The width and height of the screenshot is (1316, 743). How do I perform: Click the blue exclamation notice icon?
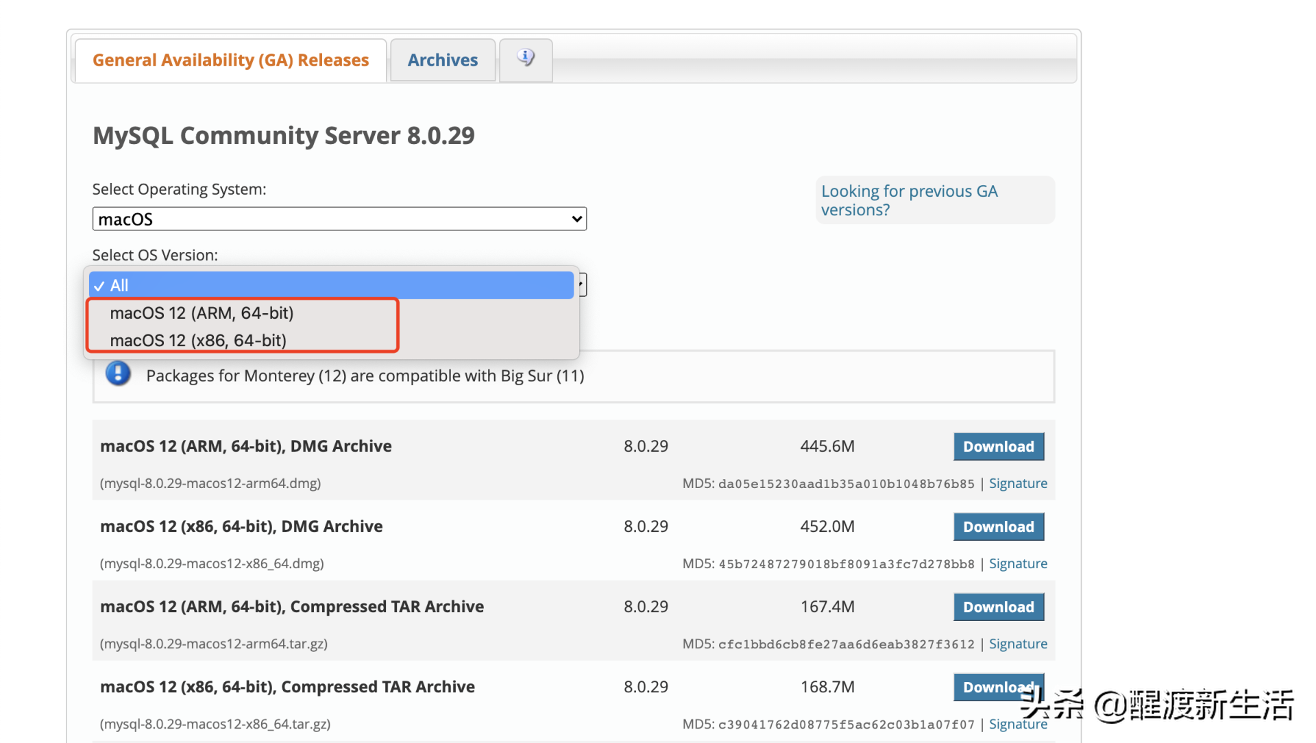coord(118,374)
